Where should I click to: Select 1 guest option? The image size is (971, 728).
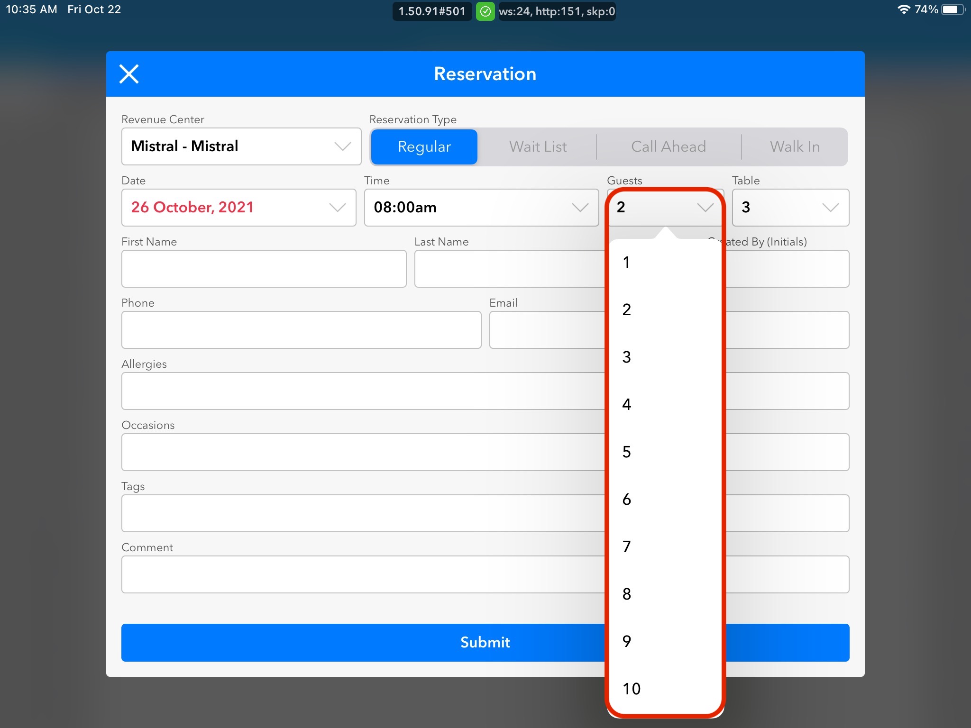pyautogui.click(x=627, y=262)
